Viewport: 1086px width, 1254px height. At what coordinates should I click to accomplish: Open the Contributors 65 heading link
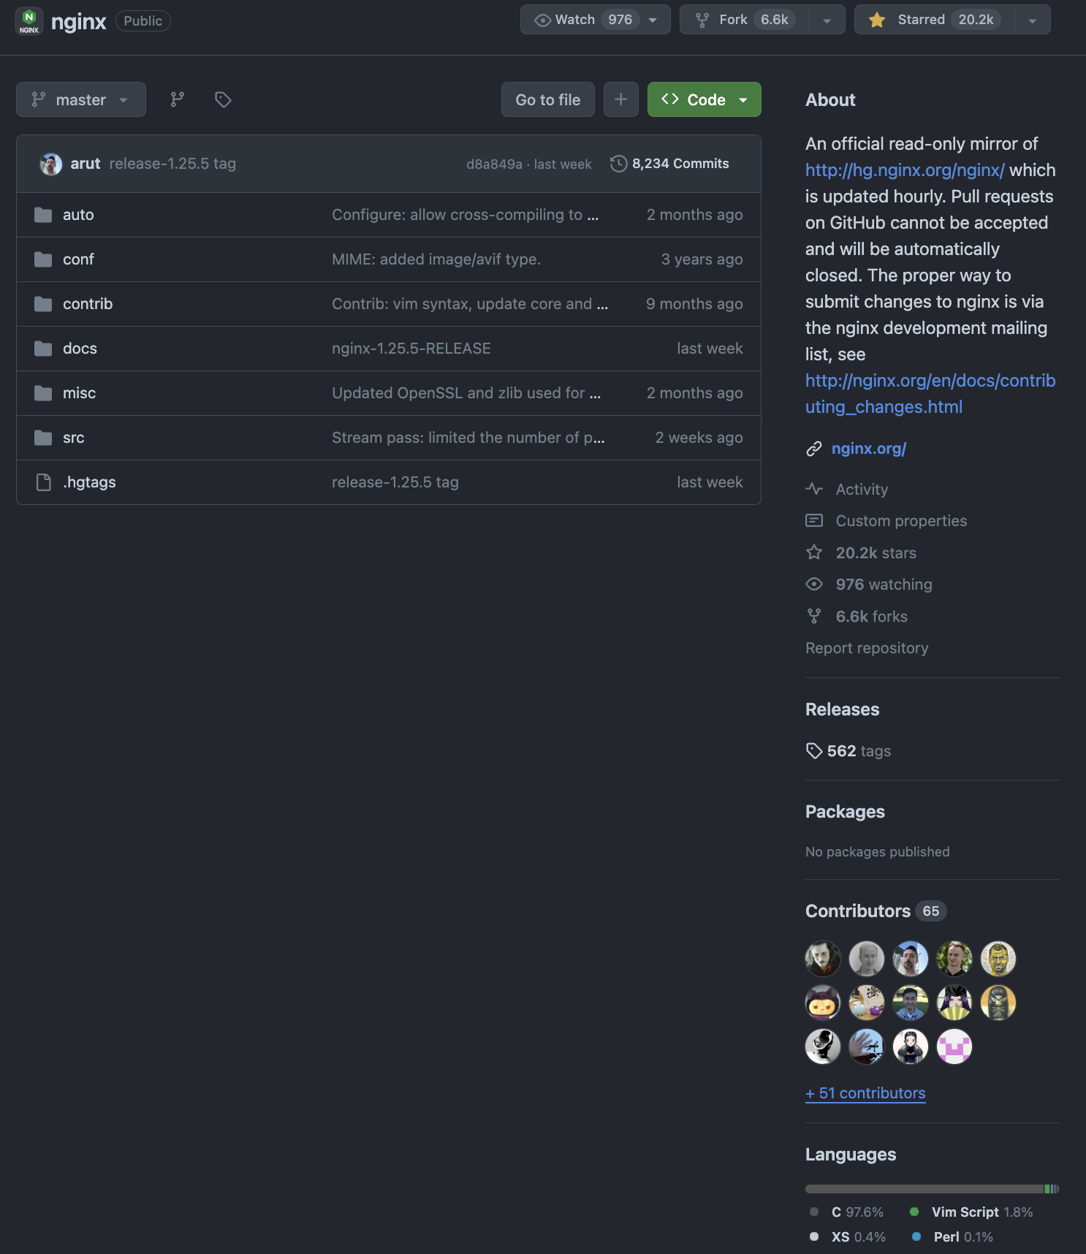coord(876,911)
